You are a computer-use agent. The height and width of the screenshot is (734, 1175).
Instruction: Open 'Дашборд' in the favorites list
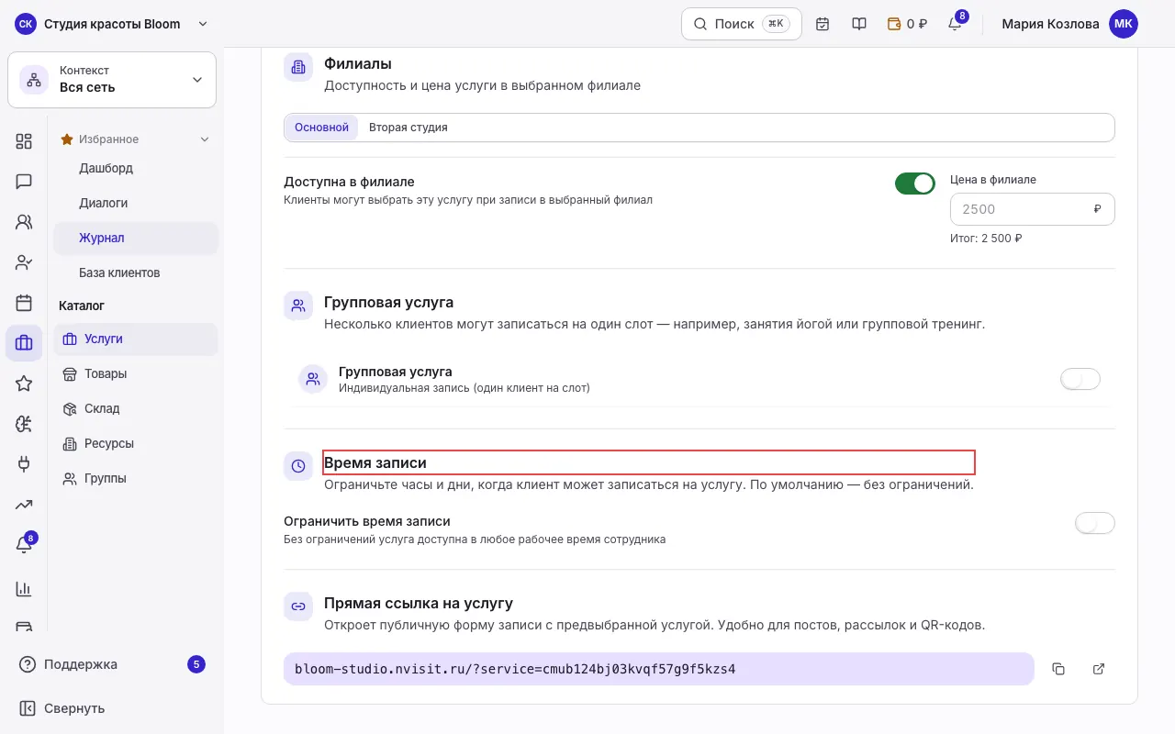(136, 168)
